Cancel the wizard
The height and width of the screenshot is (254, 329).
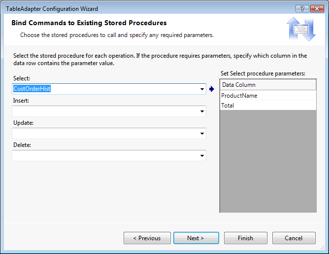coord(294,238)
